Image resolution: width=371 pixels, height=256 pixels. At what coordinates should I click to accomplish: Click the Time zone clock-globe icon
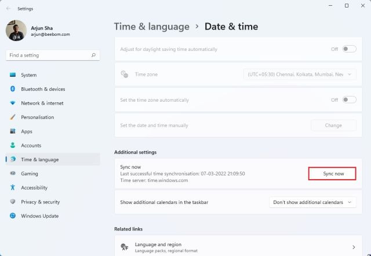125,75
